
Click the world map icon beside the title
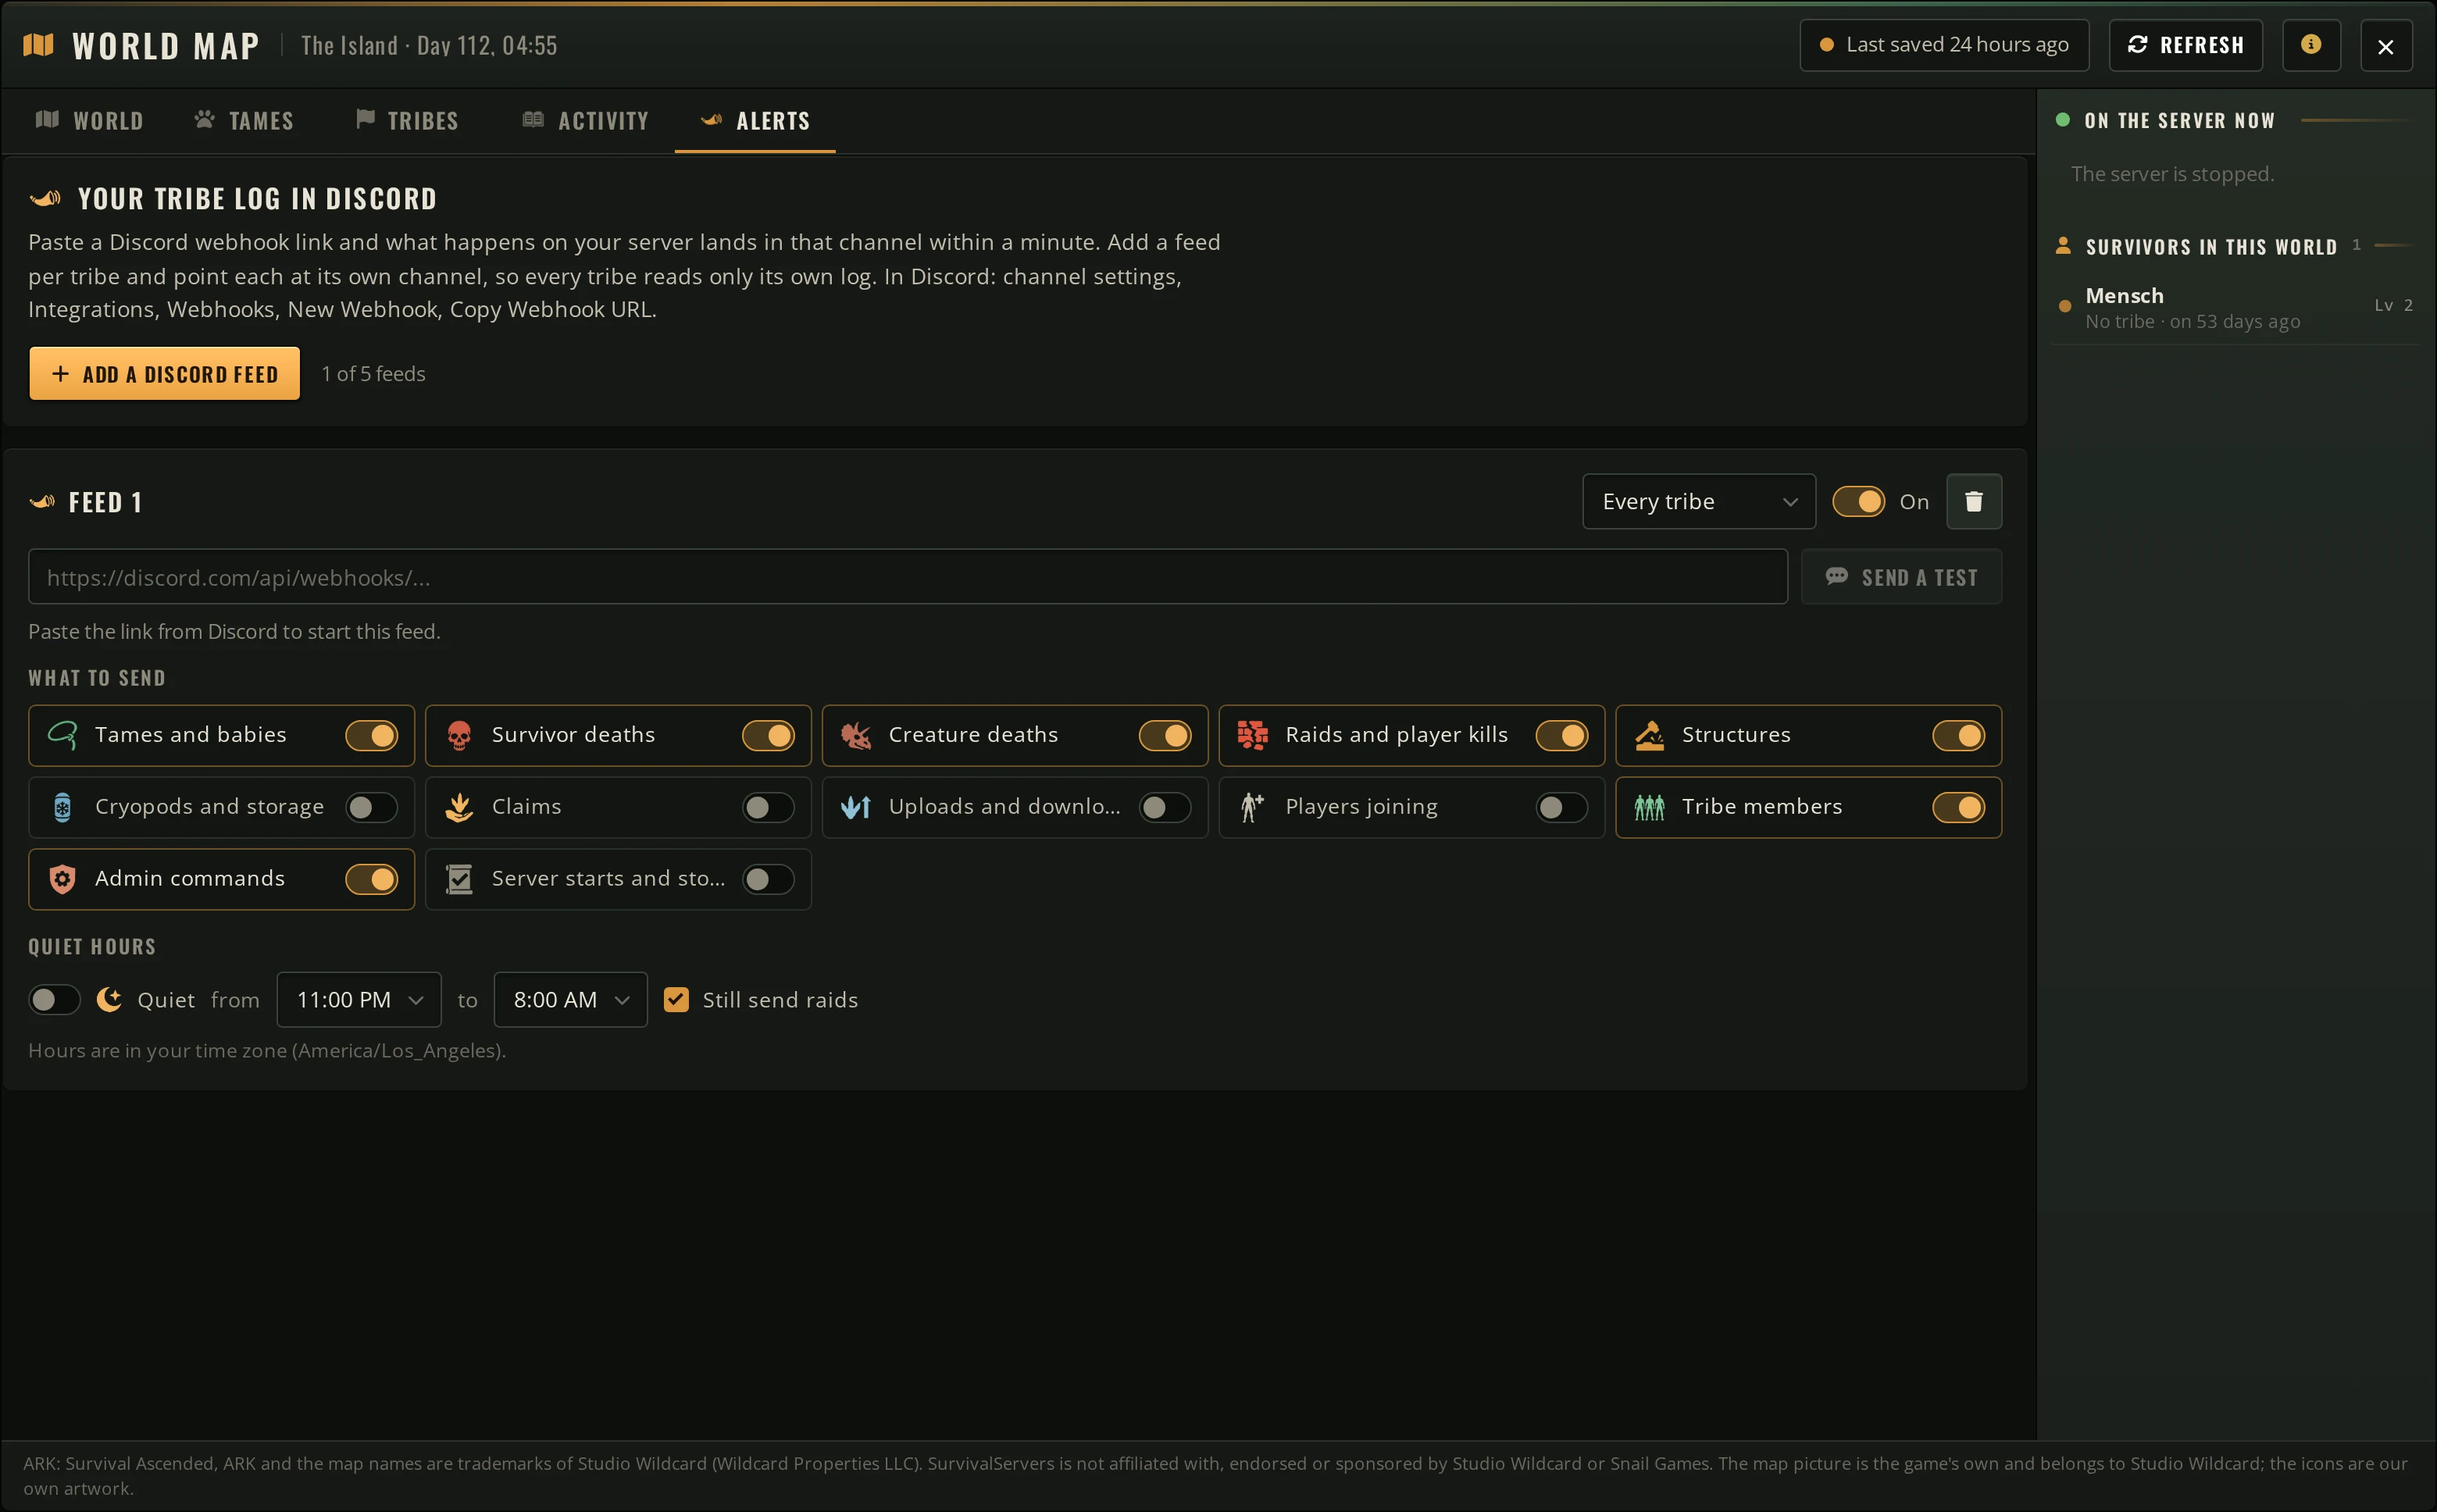tap(38, 45)
